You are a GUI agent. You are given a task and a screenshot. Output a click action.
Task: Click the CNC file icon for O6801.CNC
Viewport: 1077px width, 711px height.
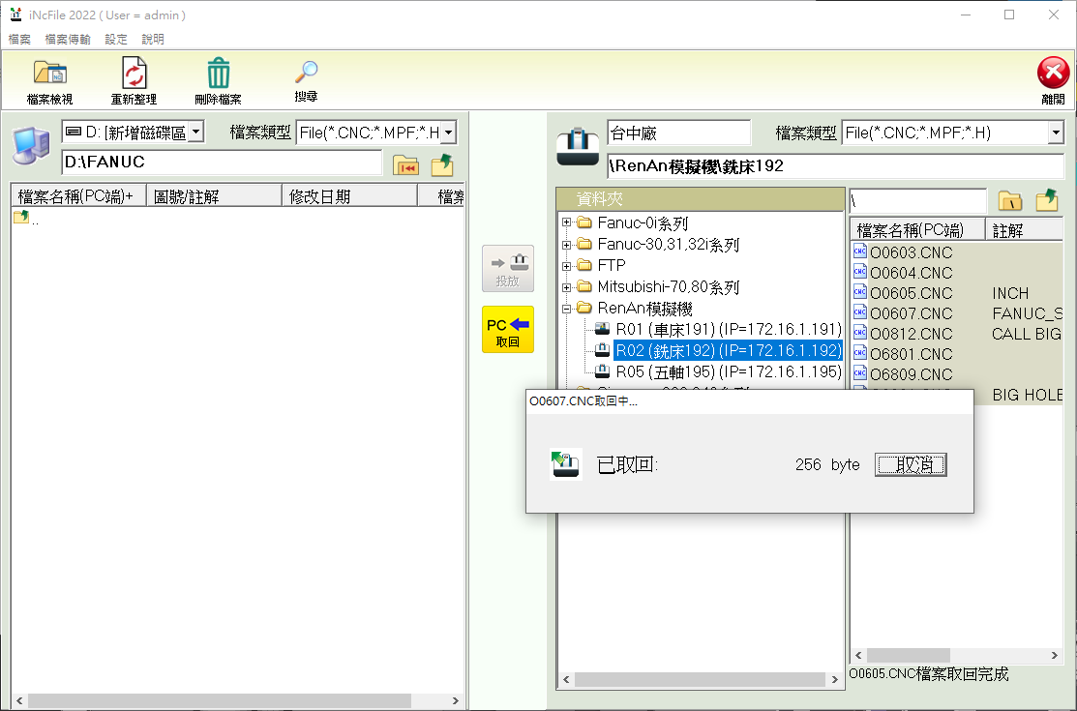click(860, 353)
